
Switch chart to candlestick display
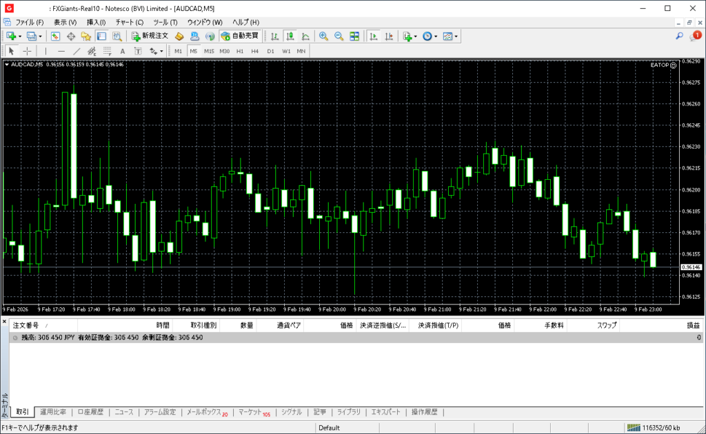[290, 36]
